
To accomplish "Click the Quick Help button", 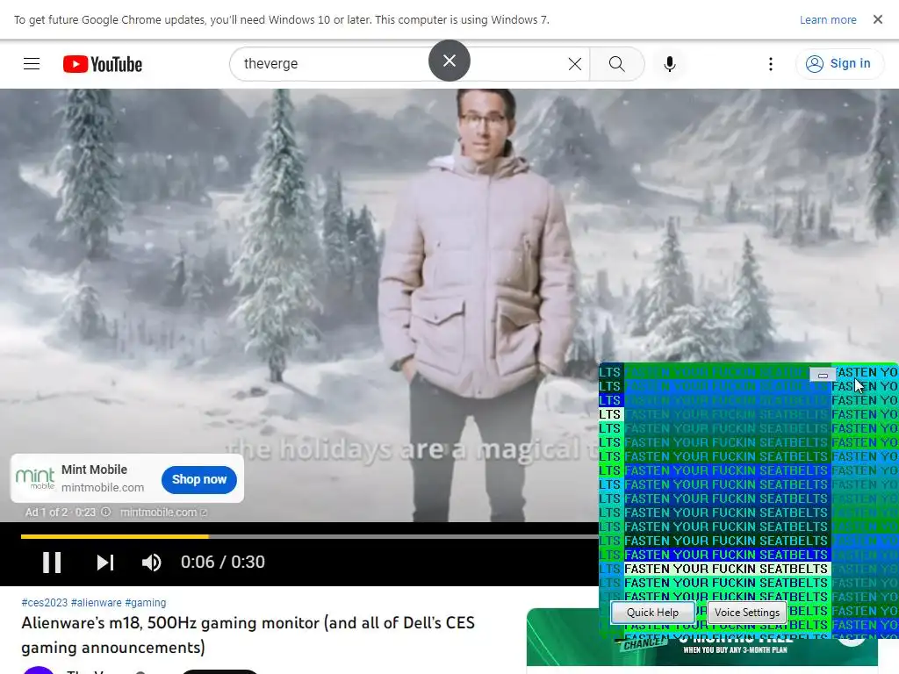I will click(652, 613).
